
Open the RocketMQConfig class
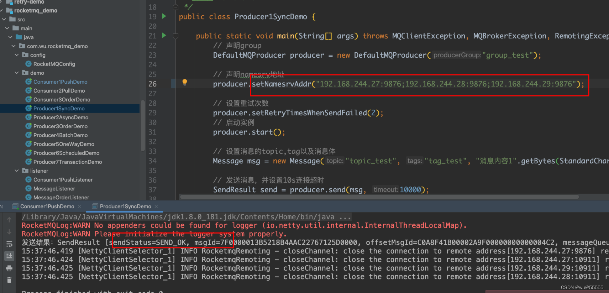coord(54,64)
